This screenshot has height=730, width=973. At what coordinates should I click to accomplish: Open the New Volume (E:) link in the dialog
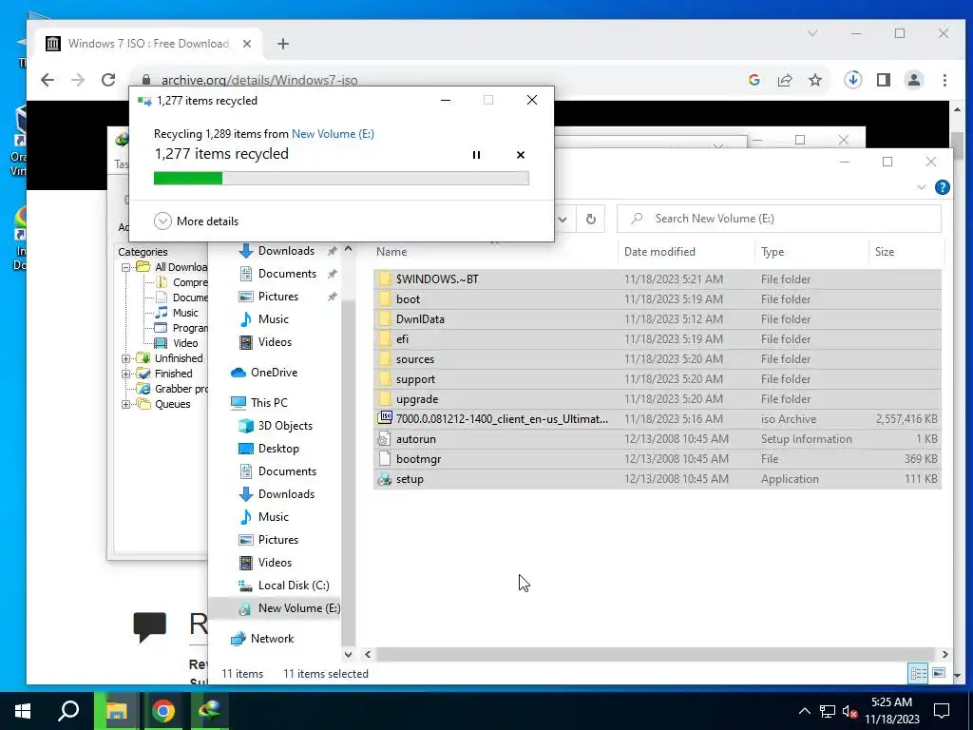point(333,133)
